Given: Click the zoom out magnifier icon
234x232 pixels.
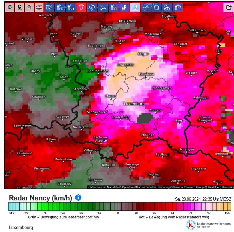Looking at the screenshot, I should [x=30, y=7].
